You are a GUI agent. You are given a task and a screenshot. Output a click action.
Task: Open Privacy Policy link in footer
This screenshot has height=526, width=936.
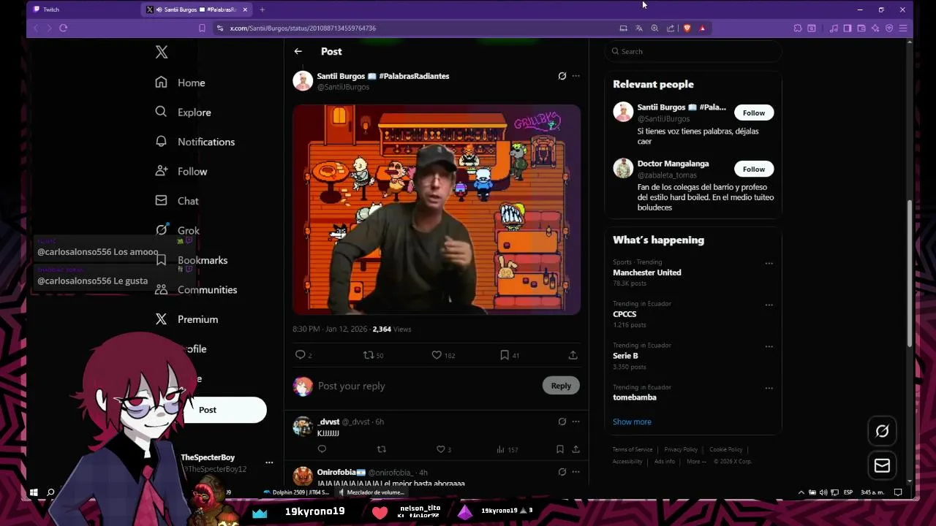(681, 449)
